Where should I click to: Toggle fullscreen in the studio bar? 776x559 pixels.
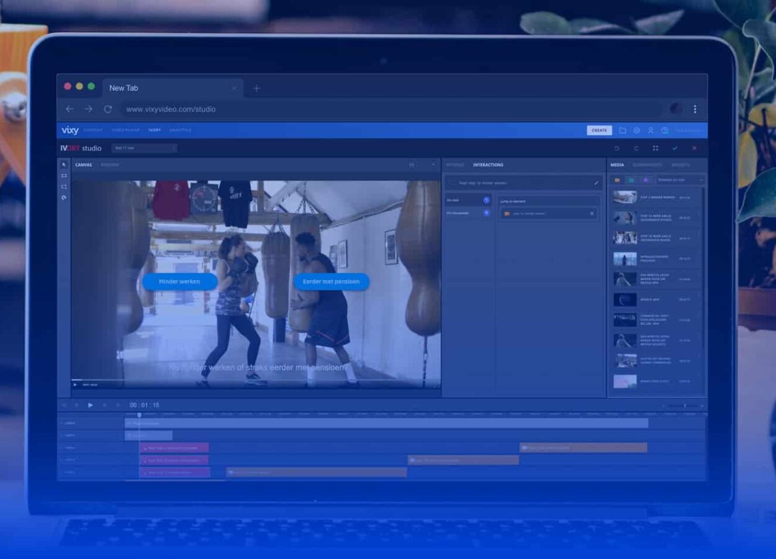click(x=655, y=148)
